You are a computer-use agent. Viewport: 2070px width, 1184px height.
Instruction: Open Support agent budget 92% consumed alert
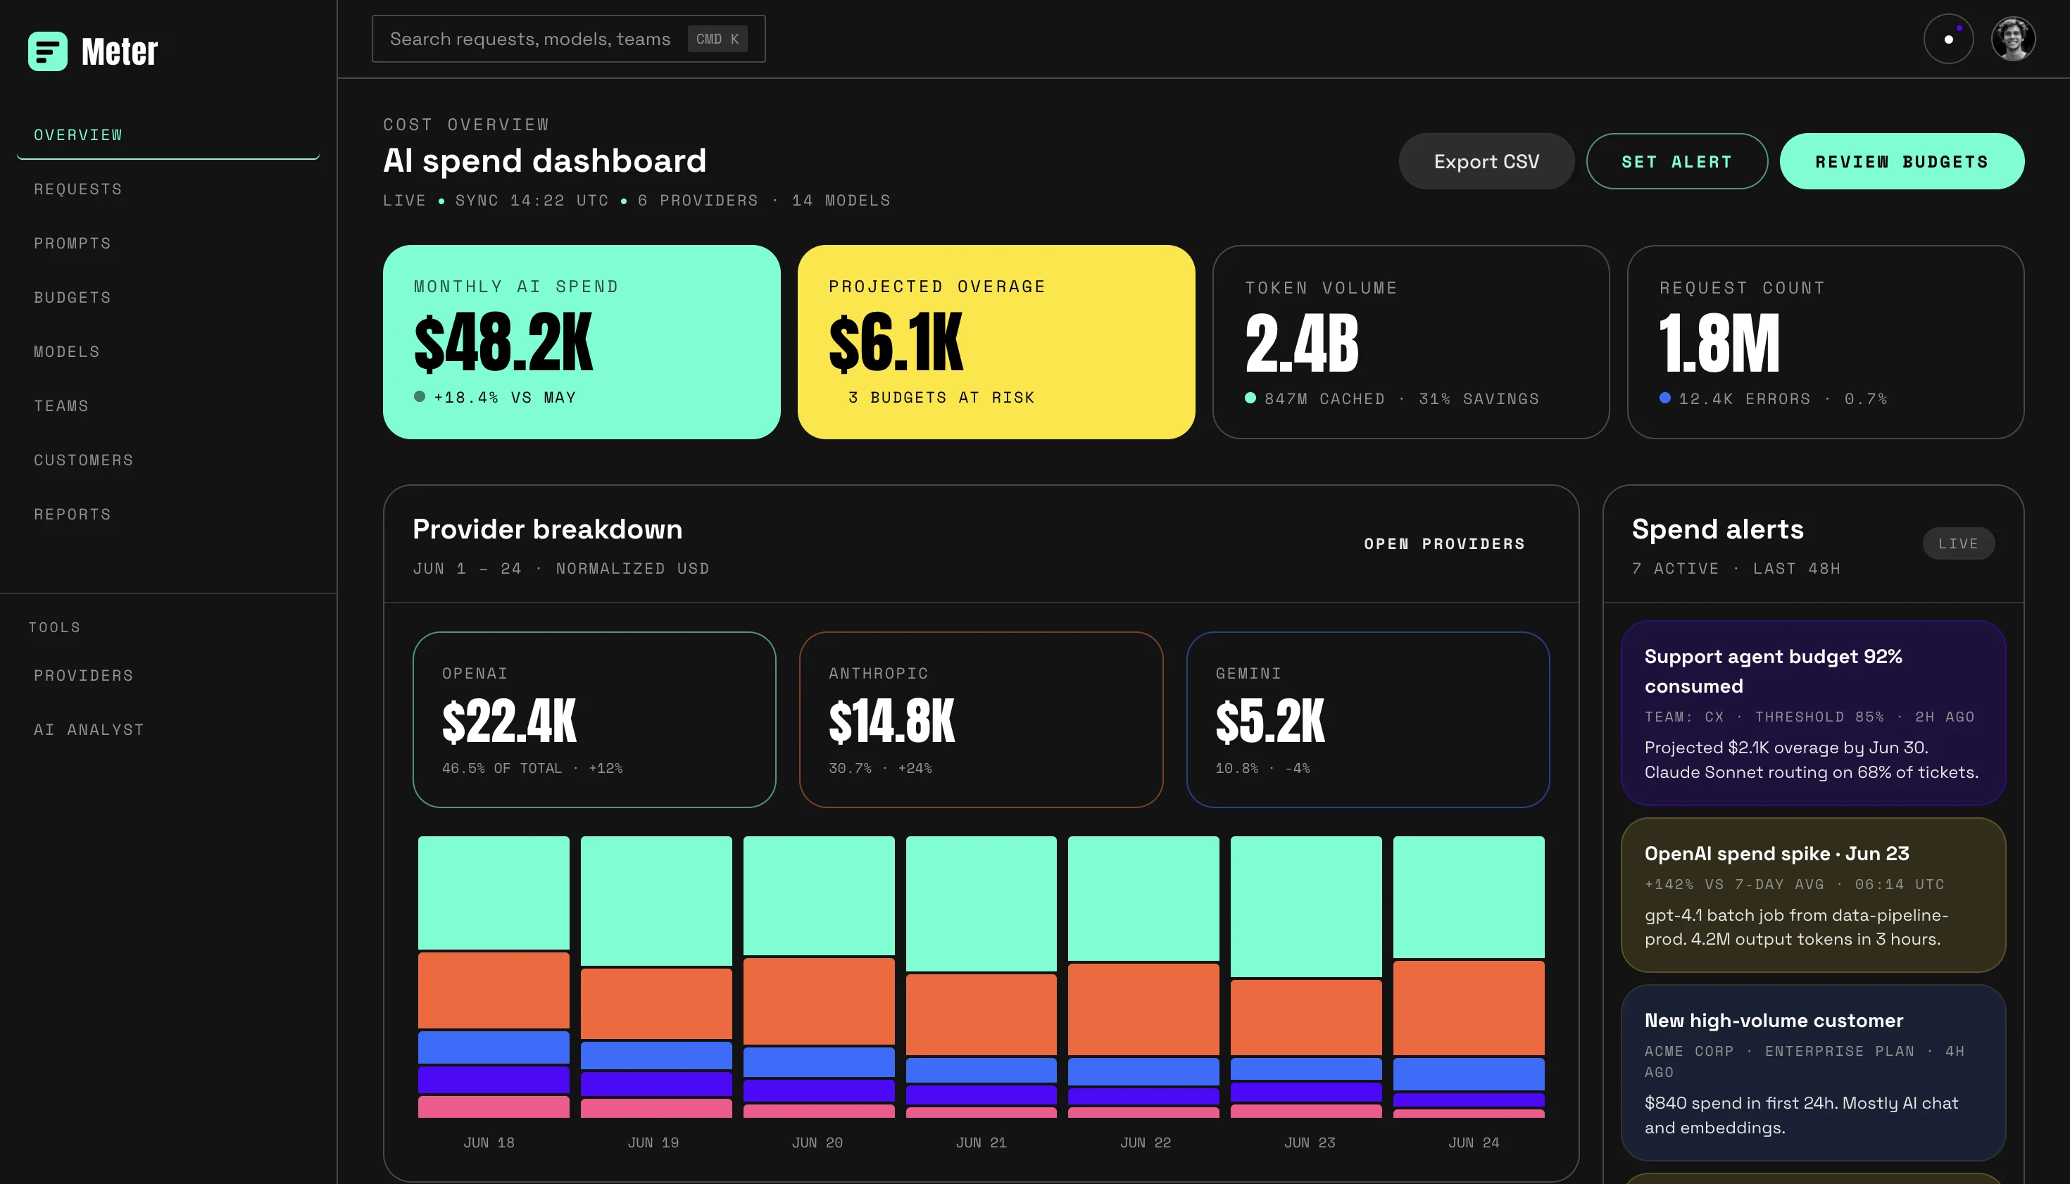click(1813, 713)
